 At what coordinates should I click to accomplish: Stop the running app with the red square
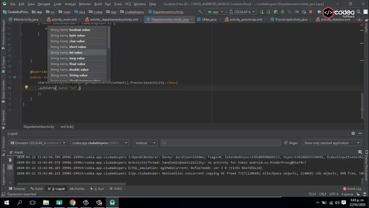pos(311,12)
